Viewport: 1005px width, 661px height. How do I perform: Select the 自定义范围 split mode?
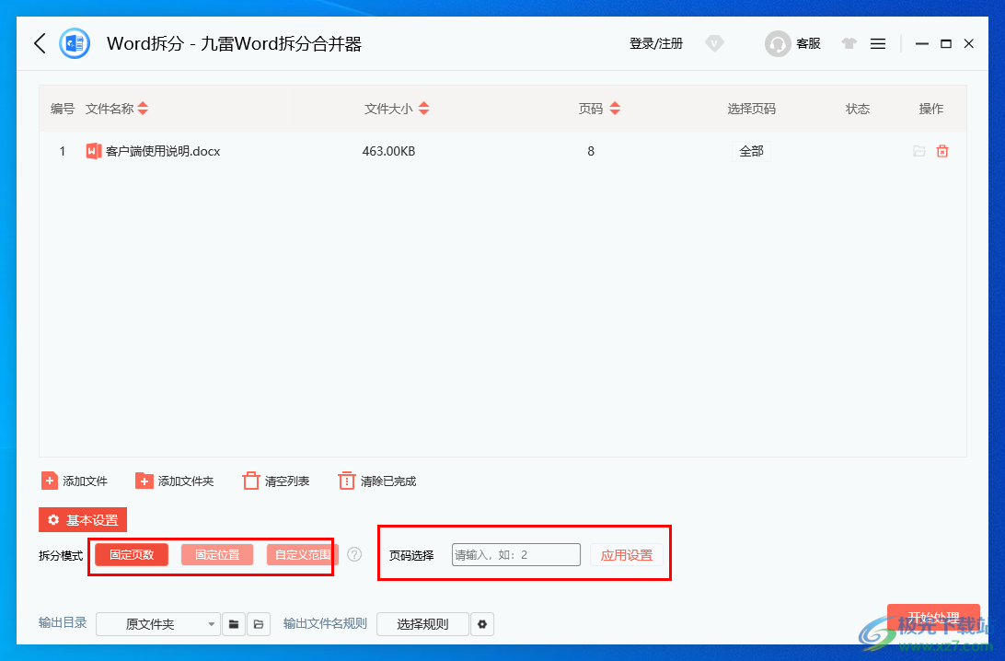(x=300, y=554)
